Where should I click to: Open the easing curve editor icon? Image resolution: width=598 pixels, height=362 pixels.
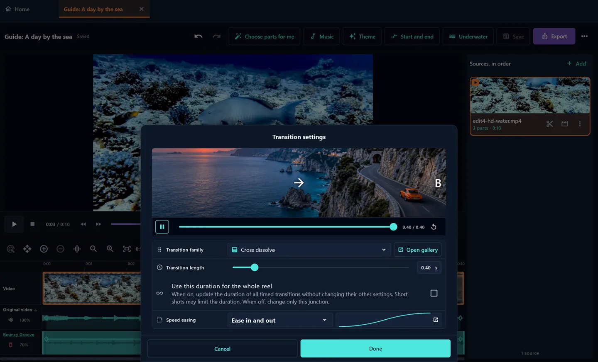436,320
